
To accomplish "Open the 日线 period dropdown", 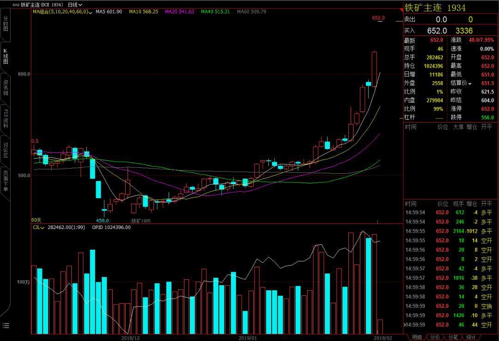I will 75,5.
